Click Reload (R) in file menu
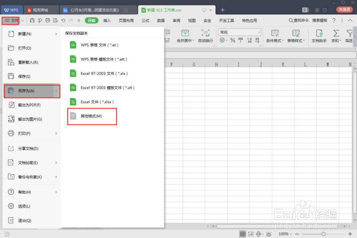The height and width of the screenshot is (238, 357). point(32,62)
